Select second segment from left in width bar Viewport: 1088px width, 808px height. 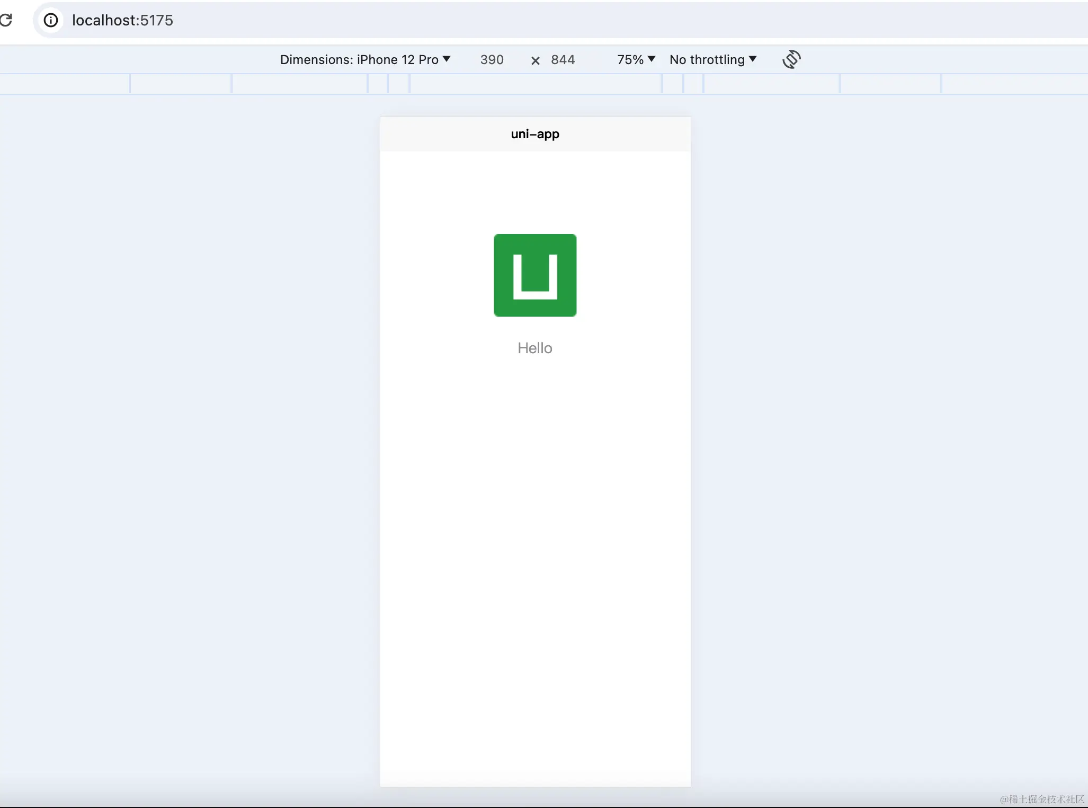pos(181,84)
